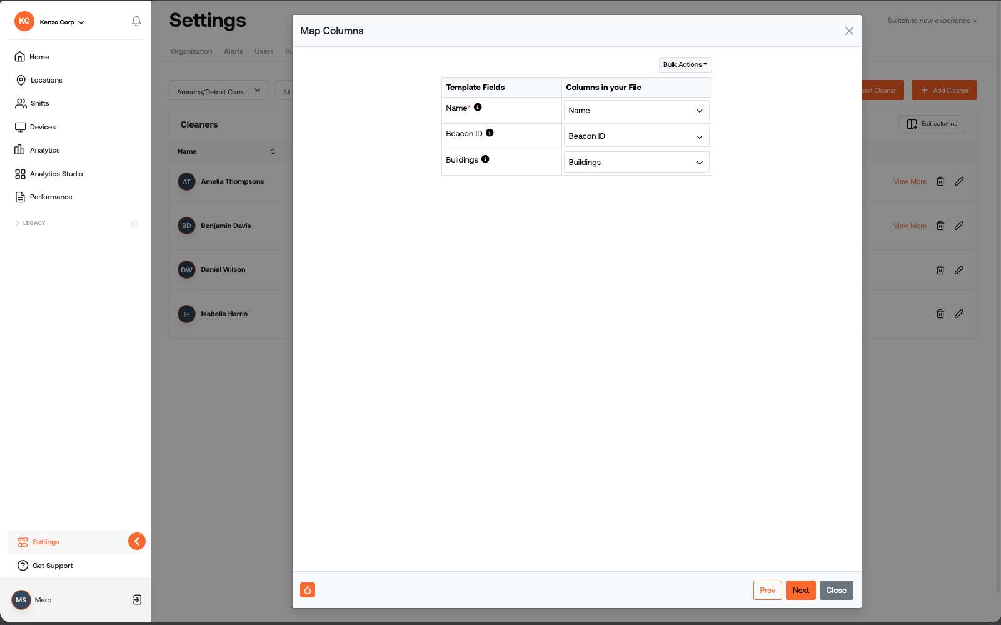Click Mero user profile avatar
Screen dimensions: 1001x625
pyautogui.click(x=21, y=600)
